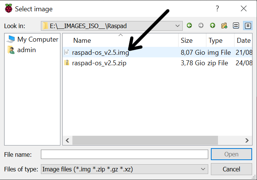Select the admin label in the sidebar

[26, 50]
